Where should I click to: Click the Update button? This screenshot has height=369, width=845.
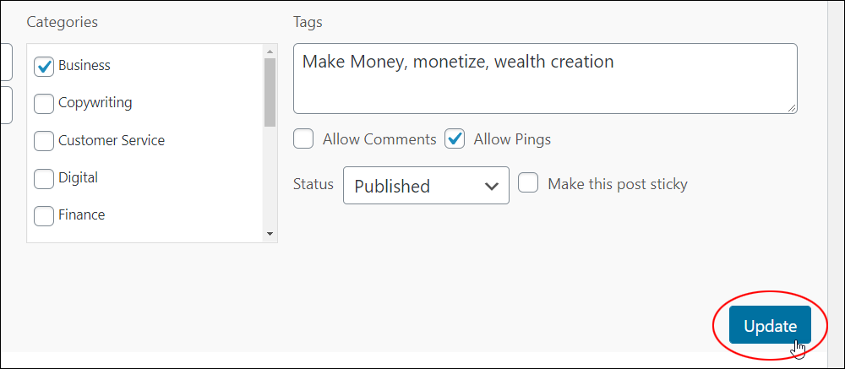click(x=770, y=325)
